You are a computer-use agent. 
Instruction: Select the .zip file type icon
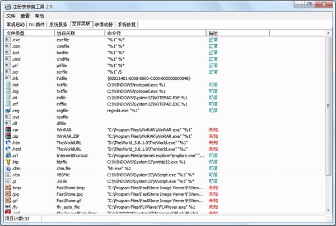pos(7,136)
